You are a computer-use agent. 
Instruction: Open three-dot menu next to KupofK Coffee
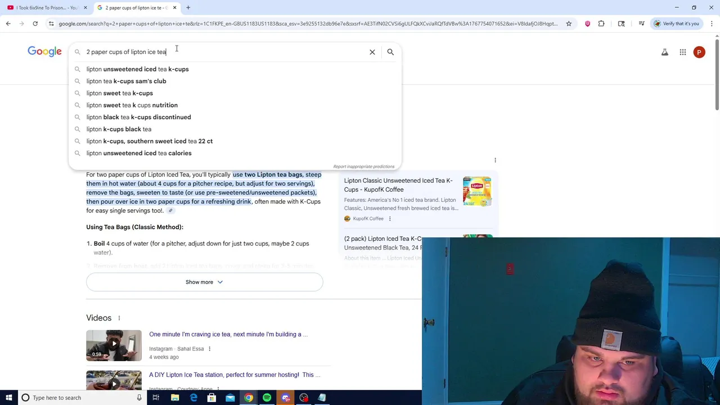pyautogui.click(x=390, y=219)
